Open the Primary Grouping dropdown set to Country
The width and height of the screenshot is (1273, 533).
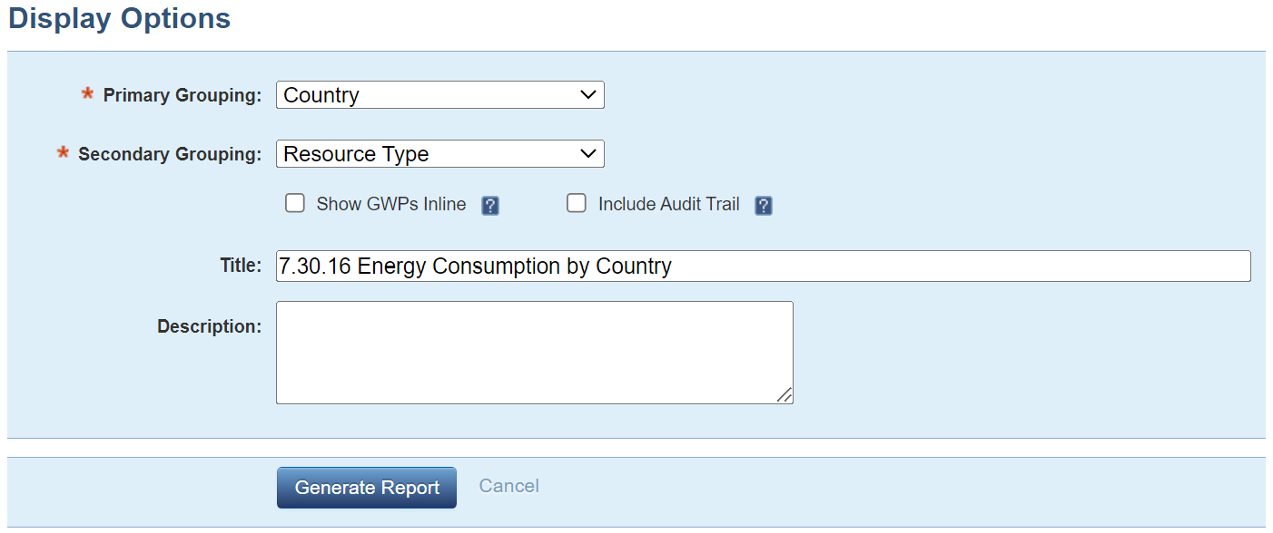[440, 95]
